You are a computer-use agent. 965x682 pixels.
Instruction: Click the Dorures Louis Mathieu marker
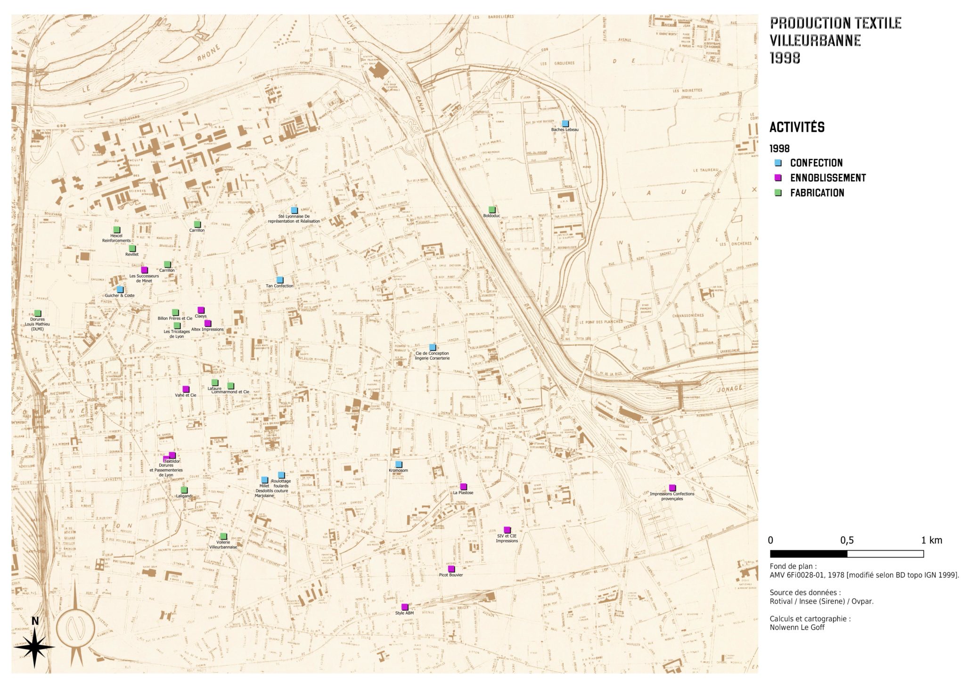pyautogui.click(x=38, y=313)
